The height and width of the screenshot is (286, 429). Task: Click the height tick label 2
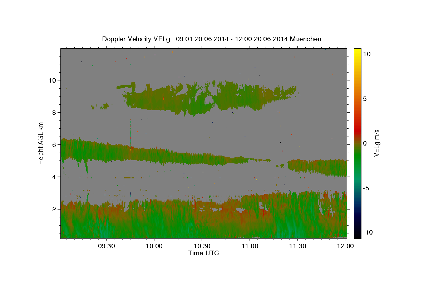pos(54,209)
